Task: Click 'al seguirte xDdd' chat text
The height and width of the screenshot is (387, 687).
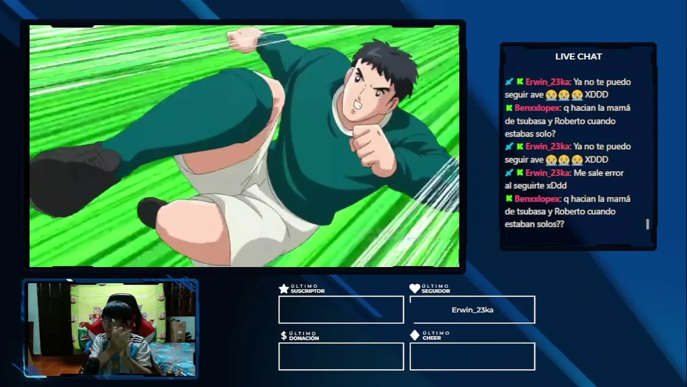Action: (536, 186)
